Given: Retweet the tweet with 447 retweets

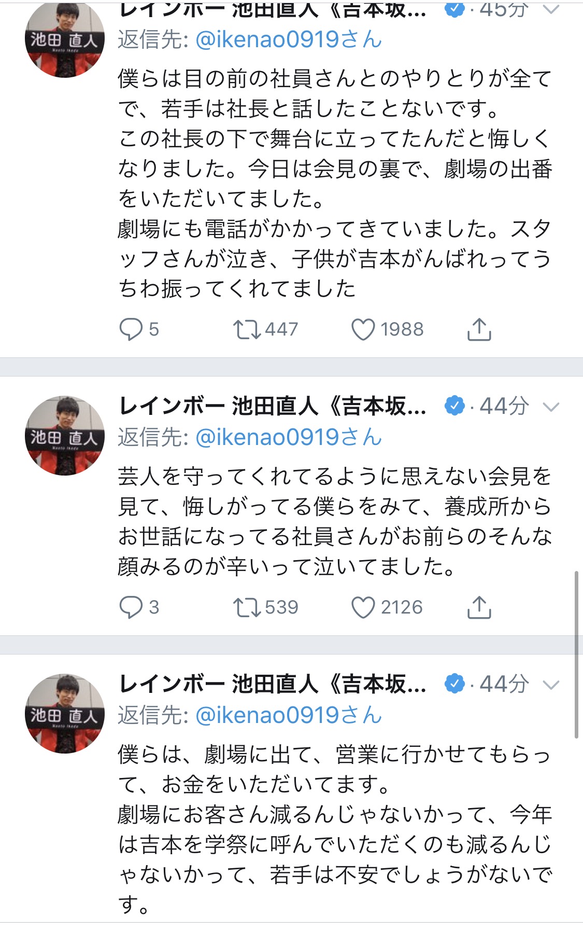Looking at the screenshot, I should pyautogui.click(x=247, y=329).
